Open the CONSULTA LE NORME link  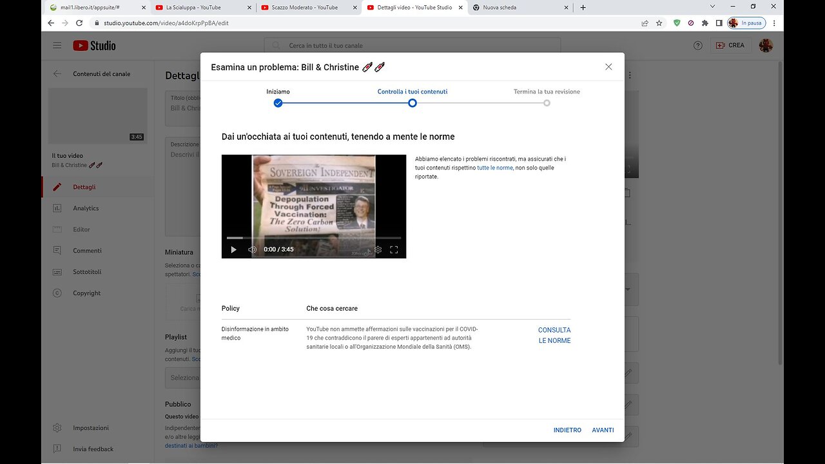pos(554,335)
